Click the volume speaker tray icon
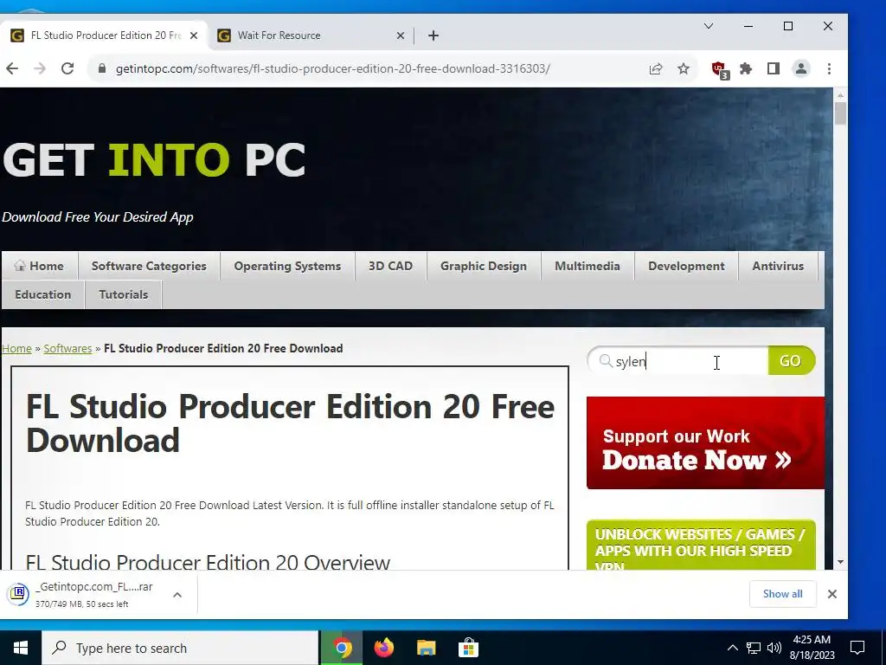Screen dimensions: 886x665 pos(774,648)
